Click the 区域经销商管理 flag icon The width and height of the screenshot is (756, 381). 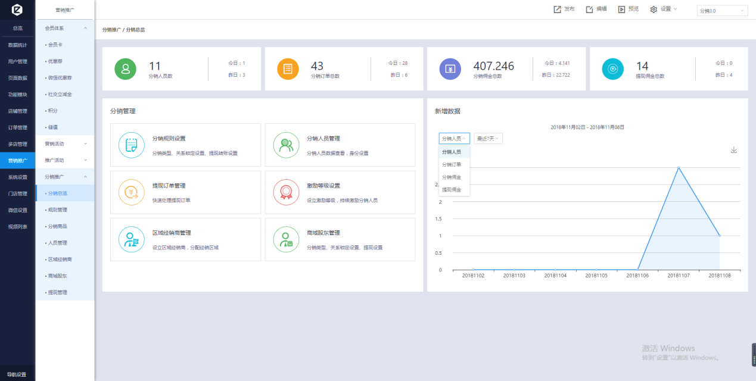(132, 239)
